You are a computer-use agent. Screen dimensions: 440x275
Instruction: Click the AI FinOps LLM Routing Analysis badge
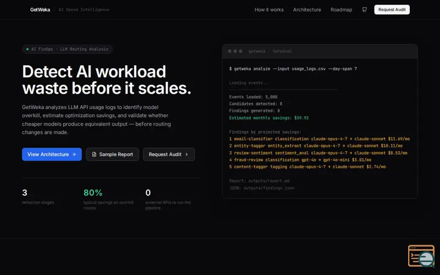[67, 49]
